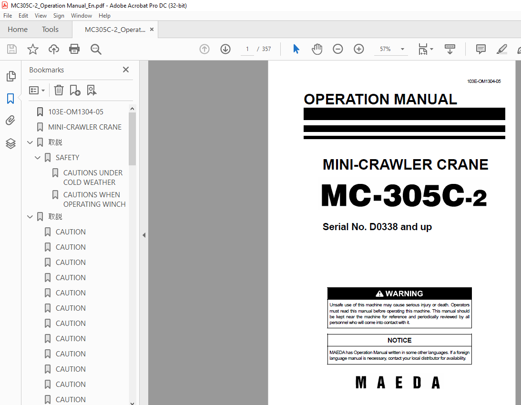Screen dimensions: 521x405
Task: Zoom out with minus button
Action: coord(337,49)
